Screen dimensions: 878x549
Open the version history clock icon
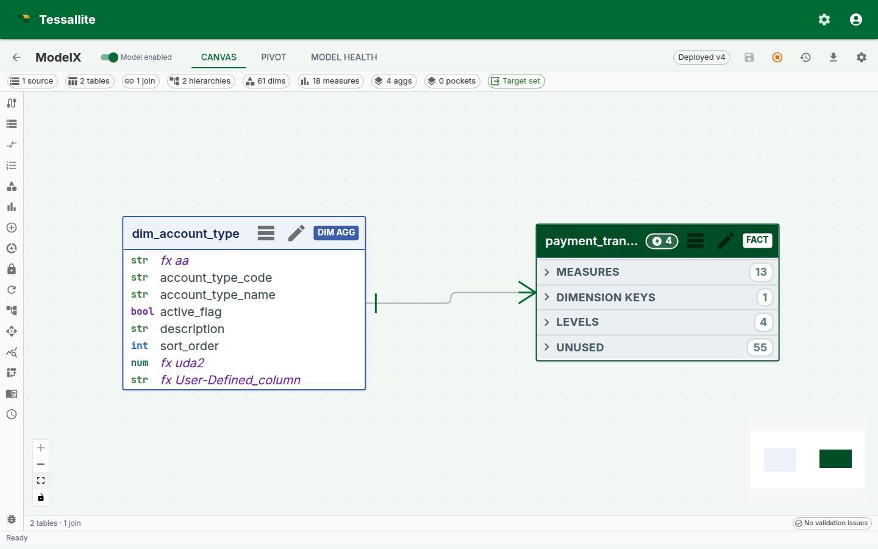pos(805,57)
